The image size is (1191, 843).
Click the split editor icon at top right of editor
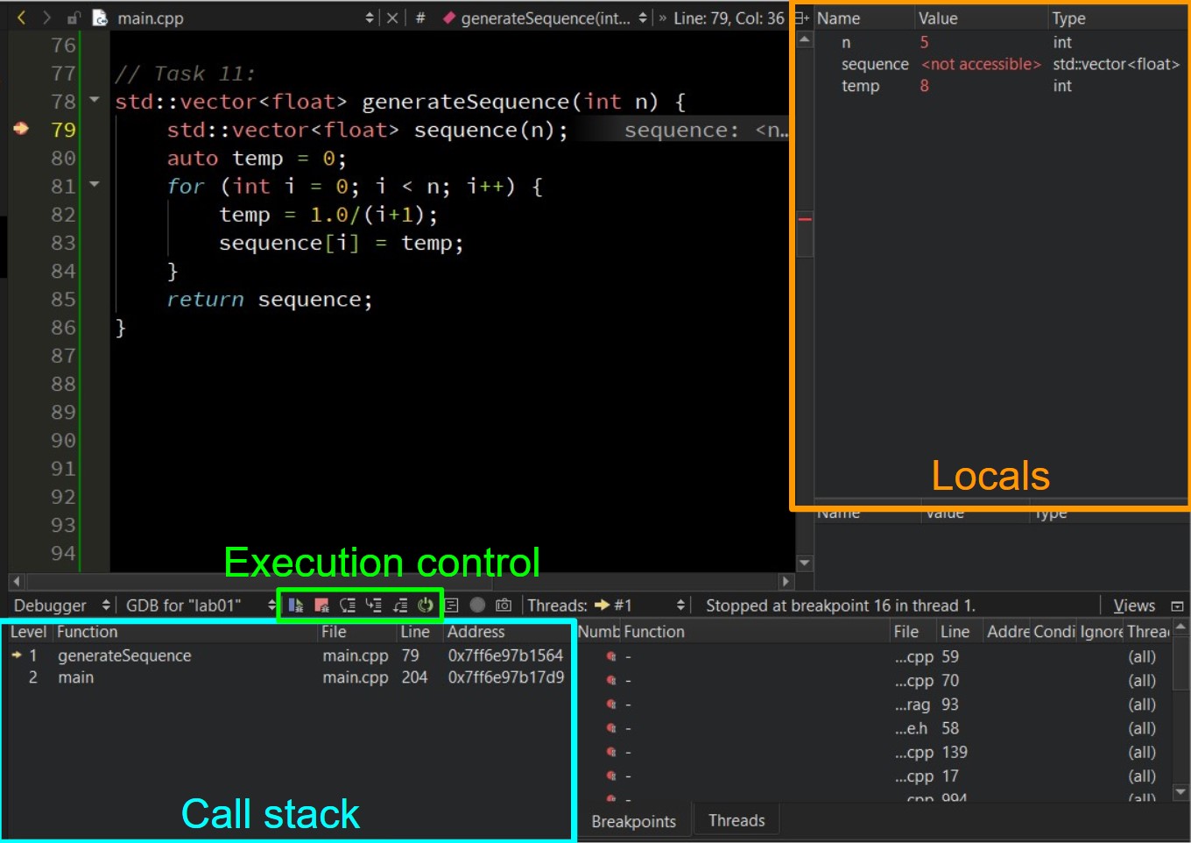(x=801, y=18)
